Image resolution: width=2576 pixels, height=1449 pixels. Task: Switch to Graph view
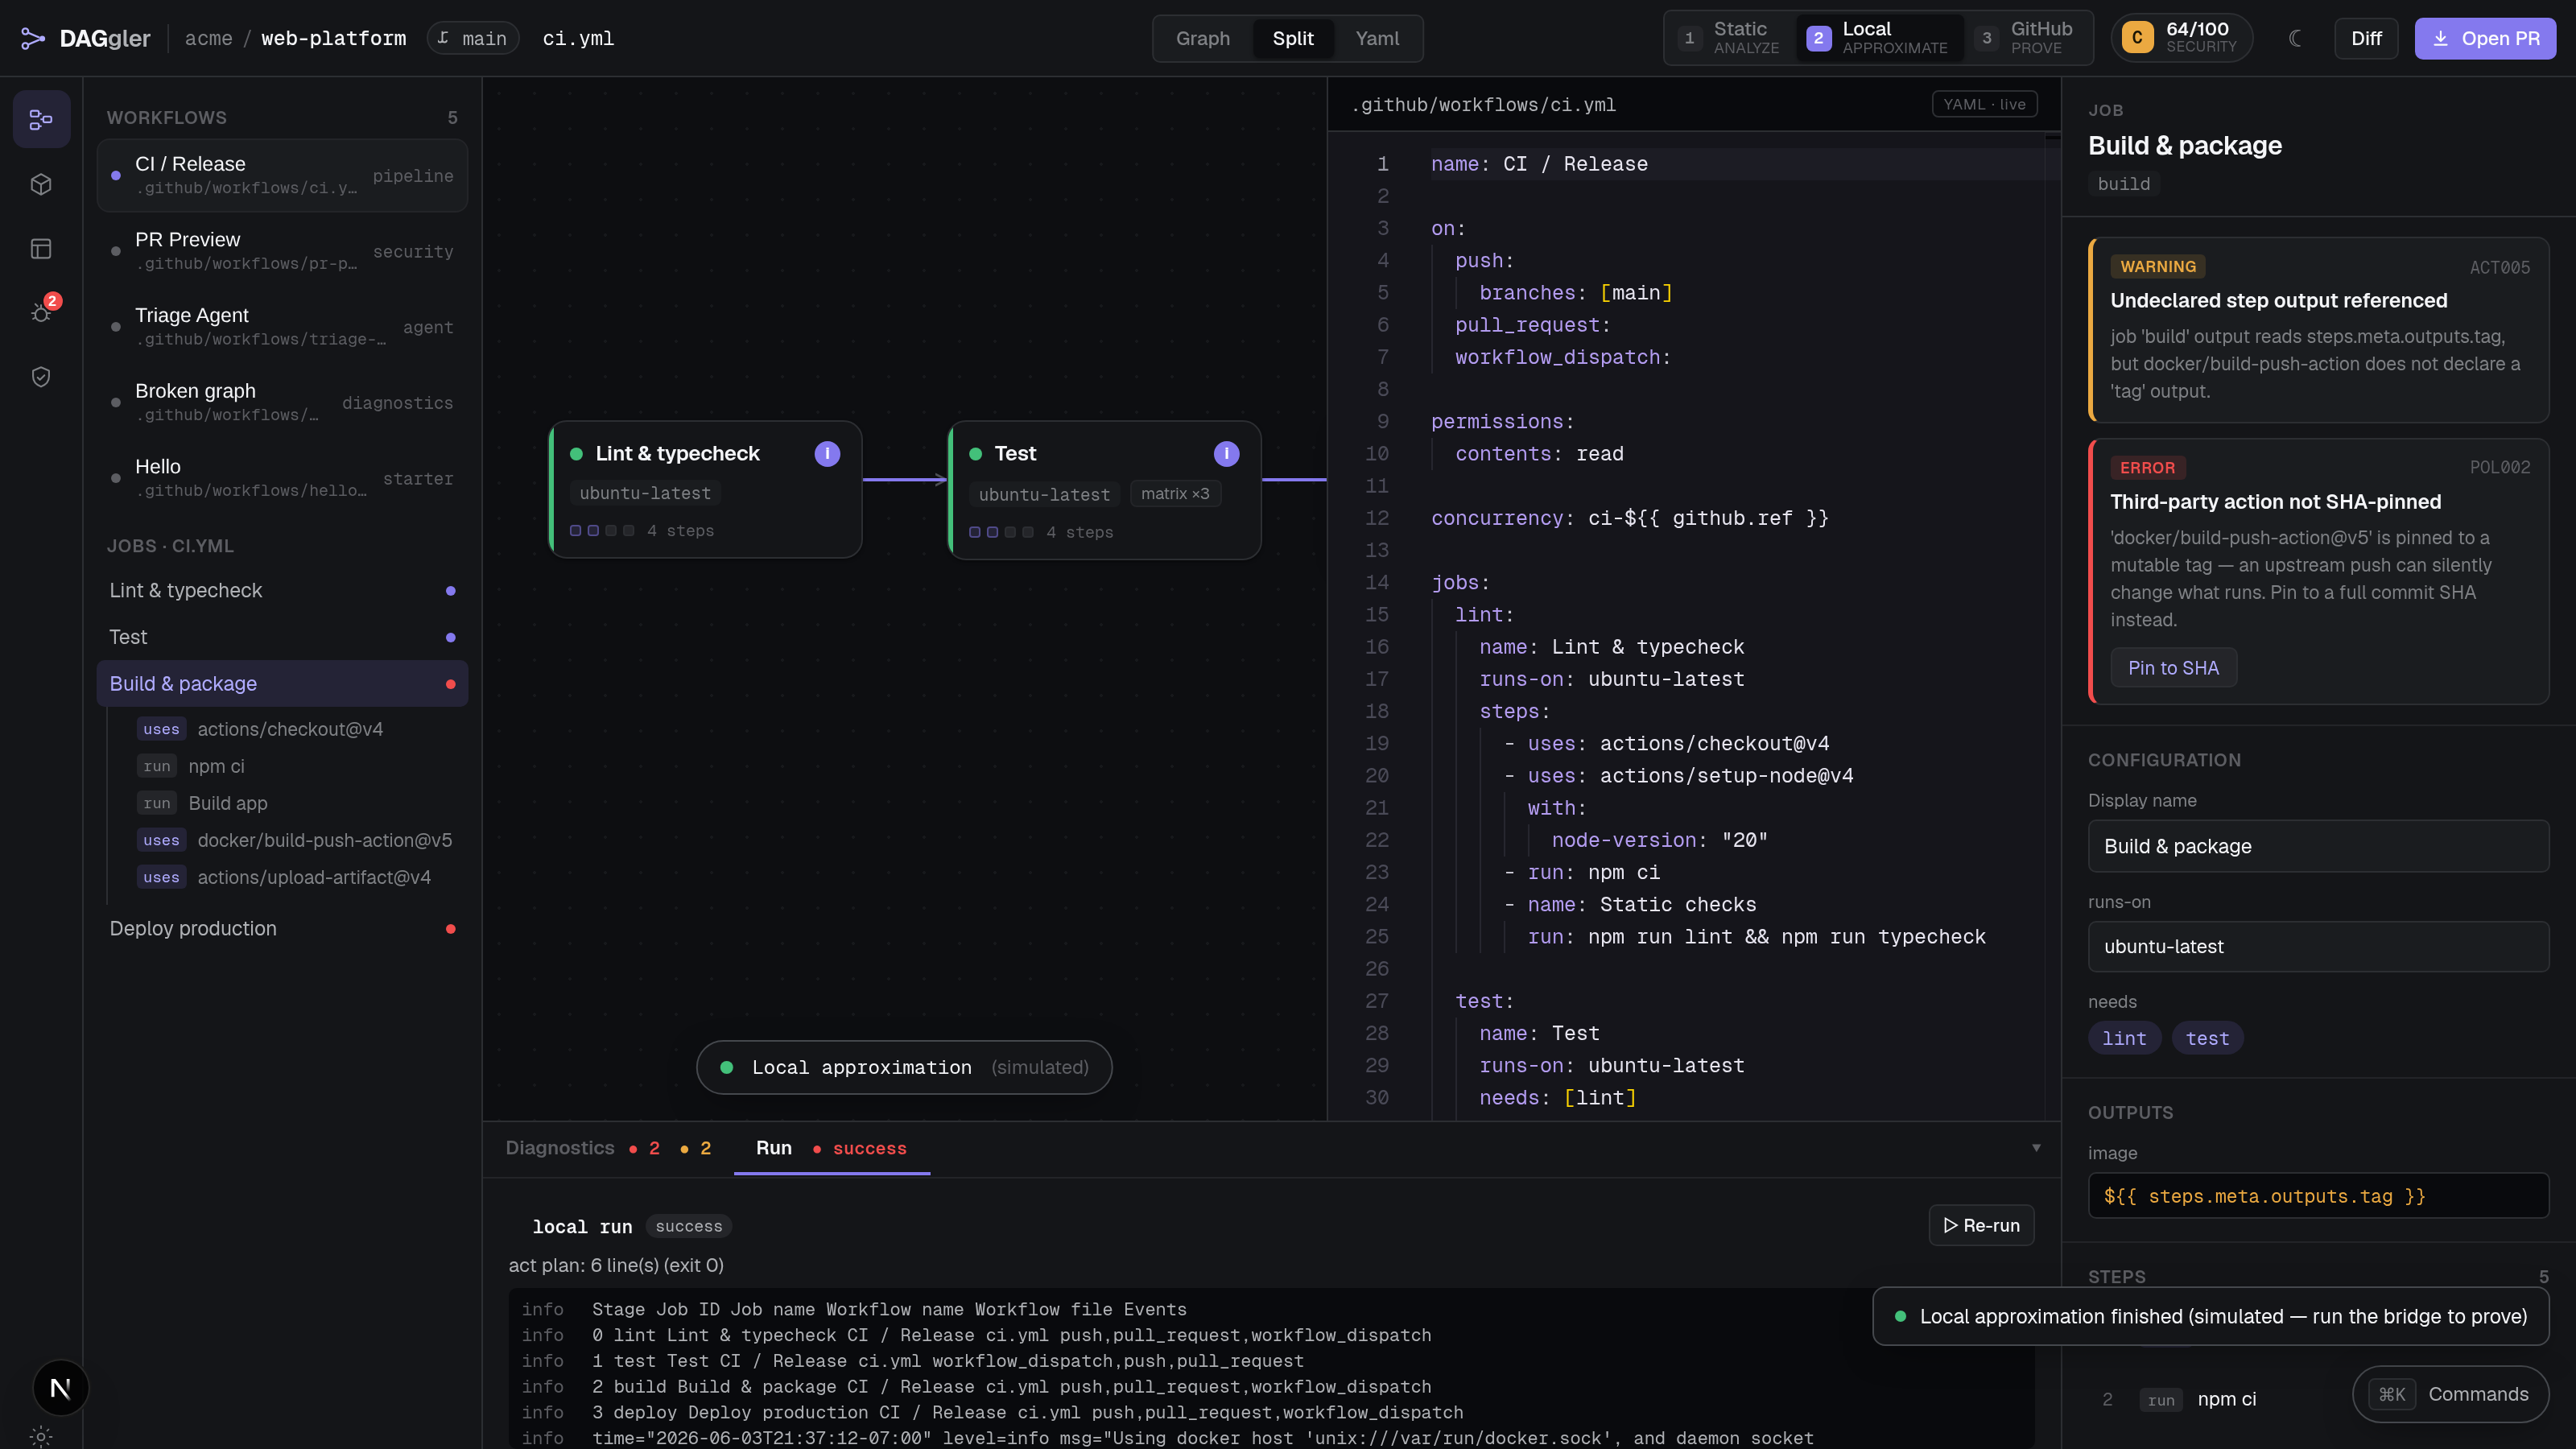click(x=1202, y=39)
